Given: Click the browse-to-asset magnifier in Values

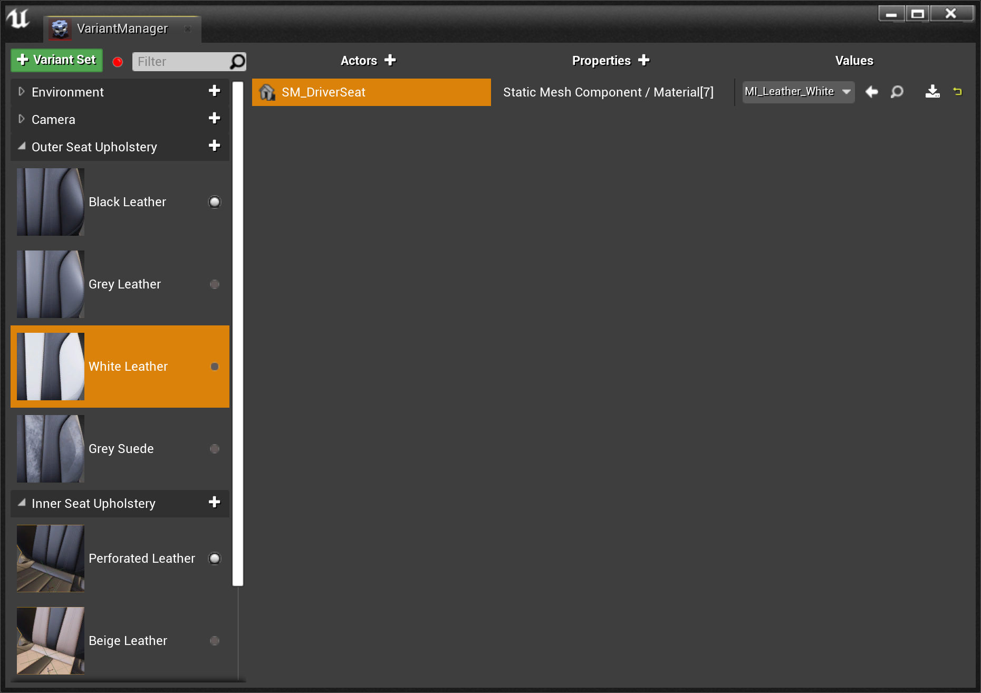Looking at the screenshot, I should [x=897, y=92].
